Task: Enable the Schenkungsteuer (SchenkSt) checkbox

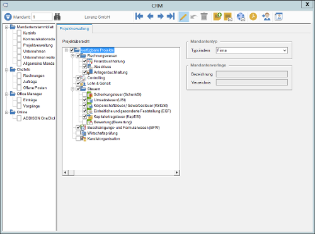Action: point(84,94)
